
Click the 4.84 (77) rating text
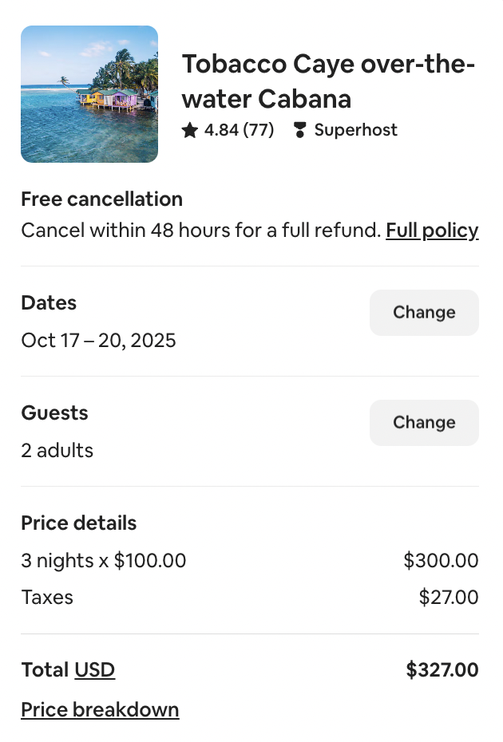pyautogui.click(x=239, y=131)
